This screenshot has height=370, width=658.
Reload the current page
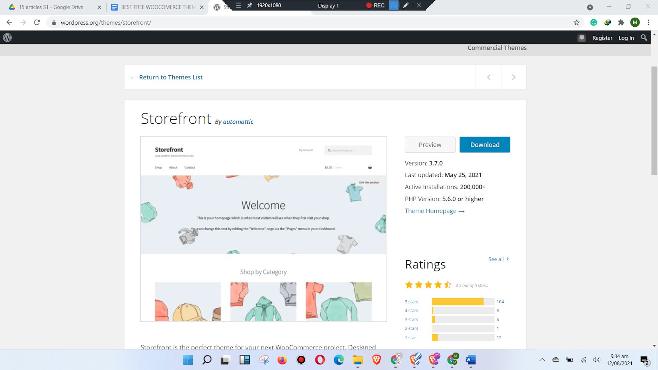point(37,23)
